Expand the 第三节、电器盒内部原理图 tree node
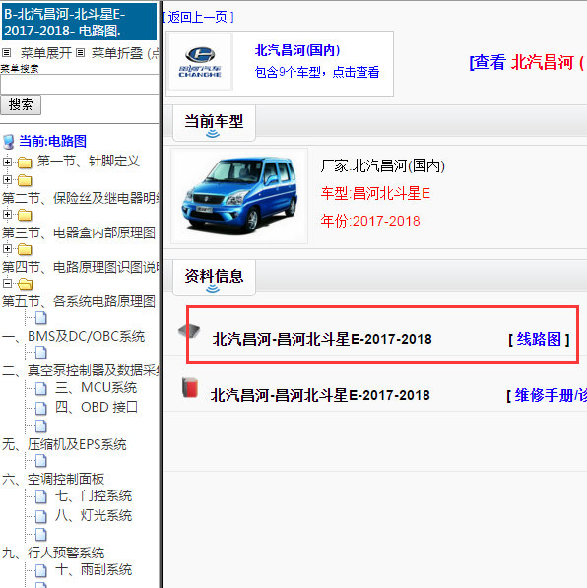 (x=7, y=214)
